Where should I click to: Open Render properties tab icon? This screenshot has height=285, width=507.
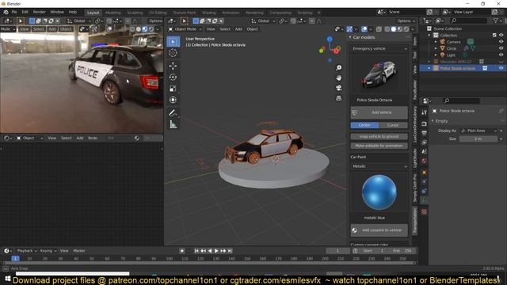[425, 123]
